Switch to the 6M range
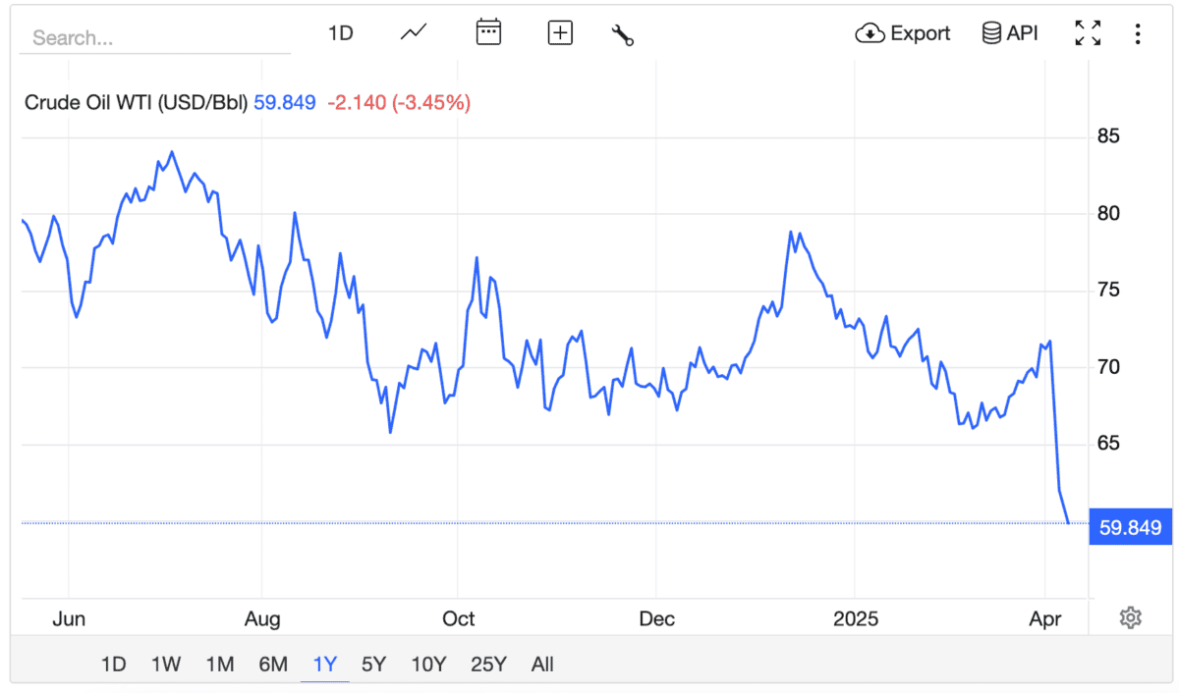This screenshot has width=1179, height=693. click(x=272, y=665)
